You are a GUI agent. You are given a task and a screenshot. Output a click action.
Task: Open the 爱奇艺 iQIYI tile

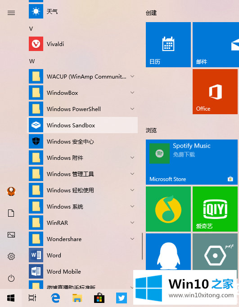[215, 209]
